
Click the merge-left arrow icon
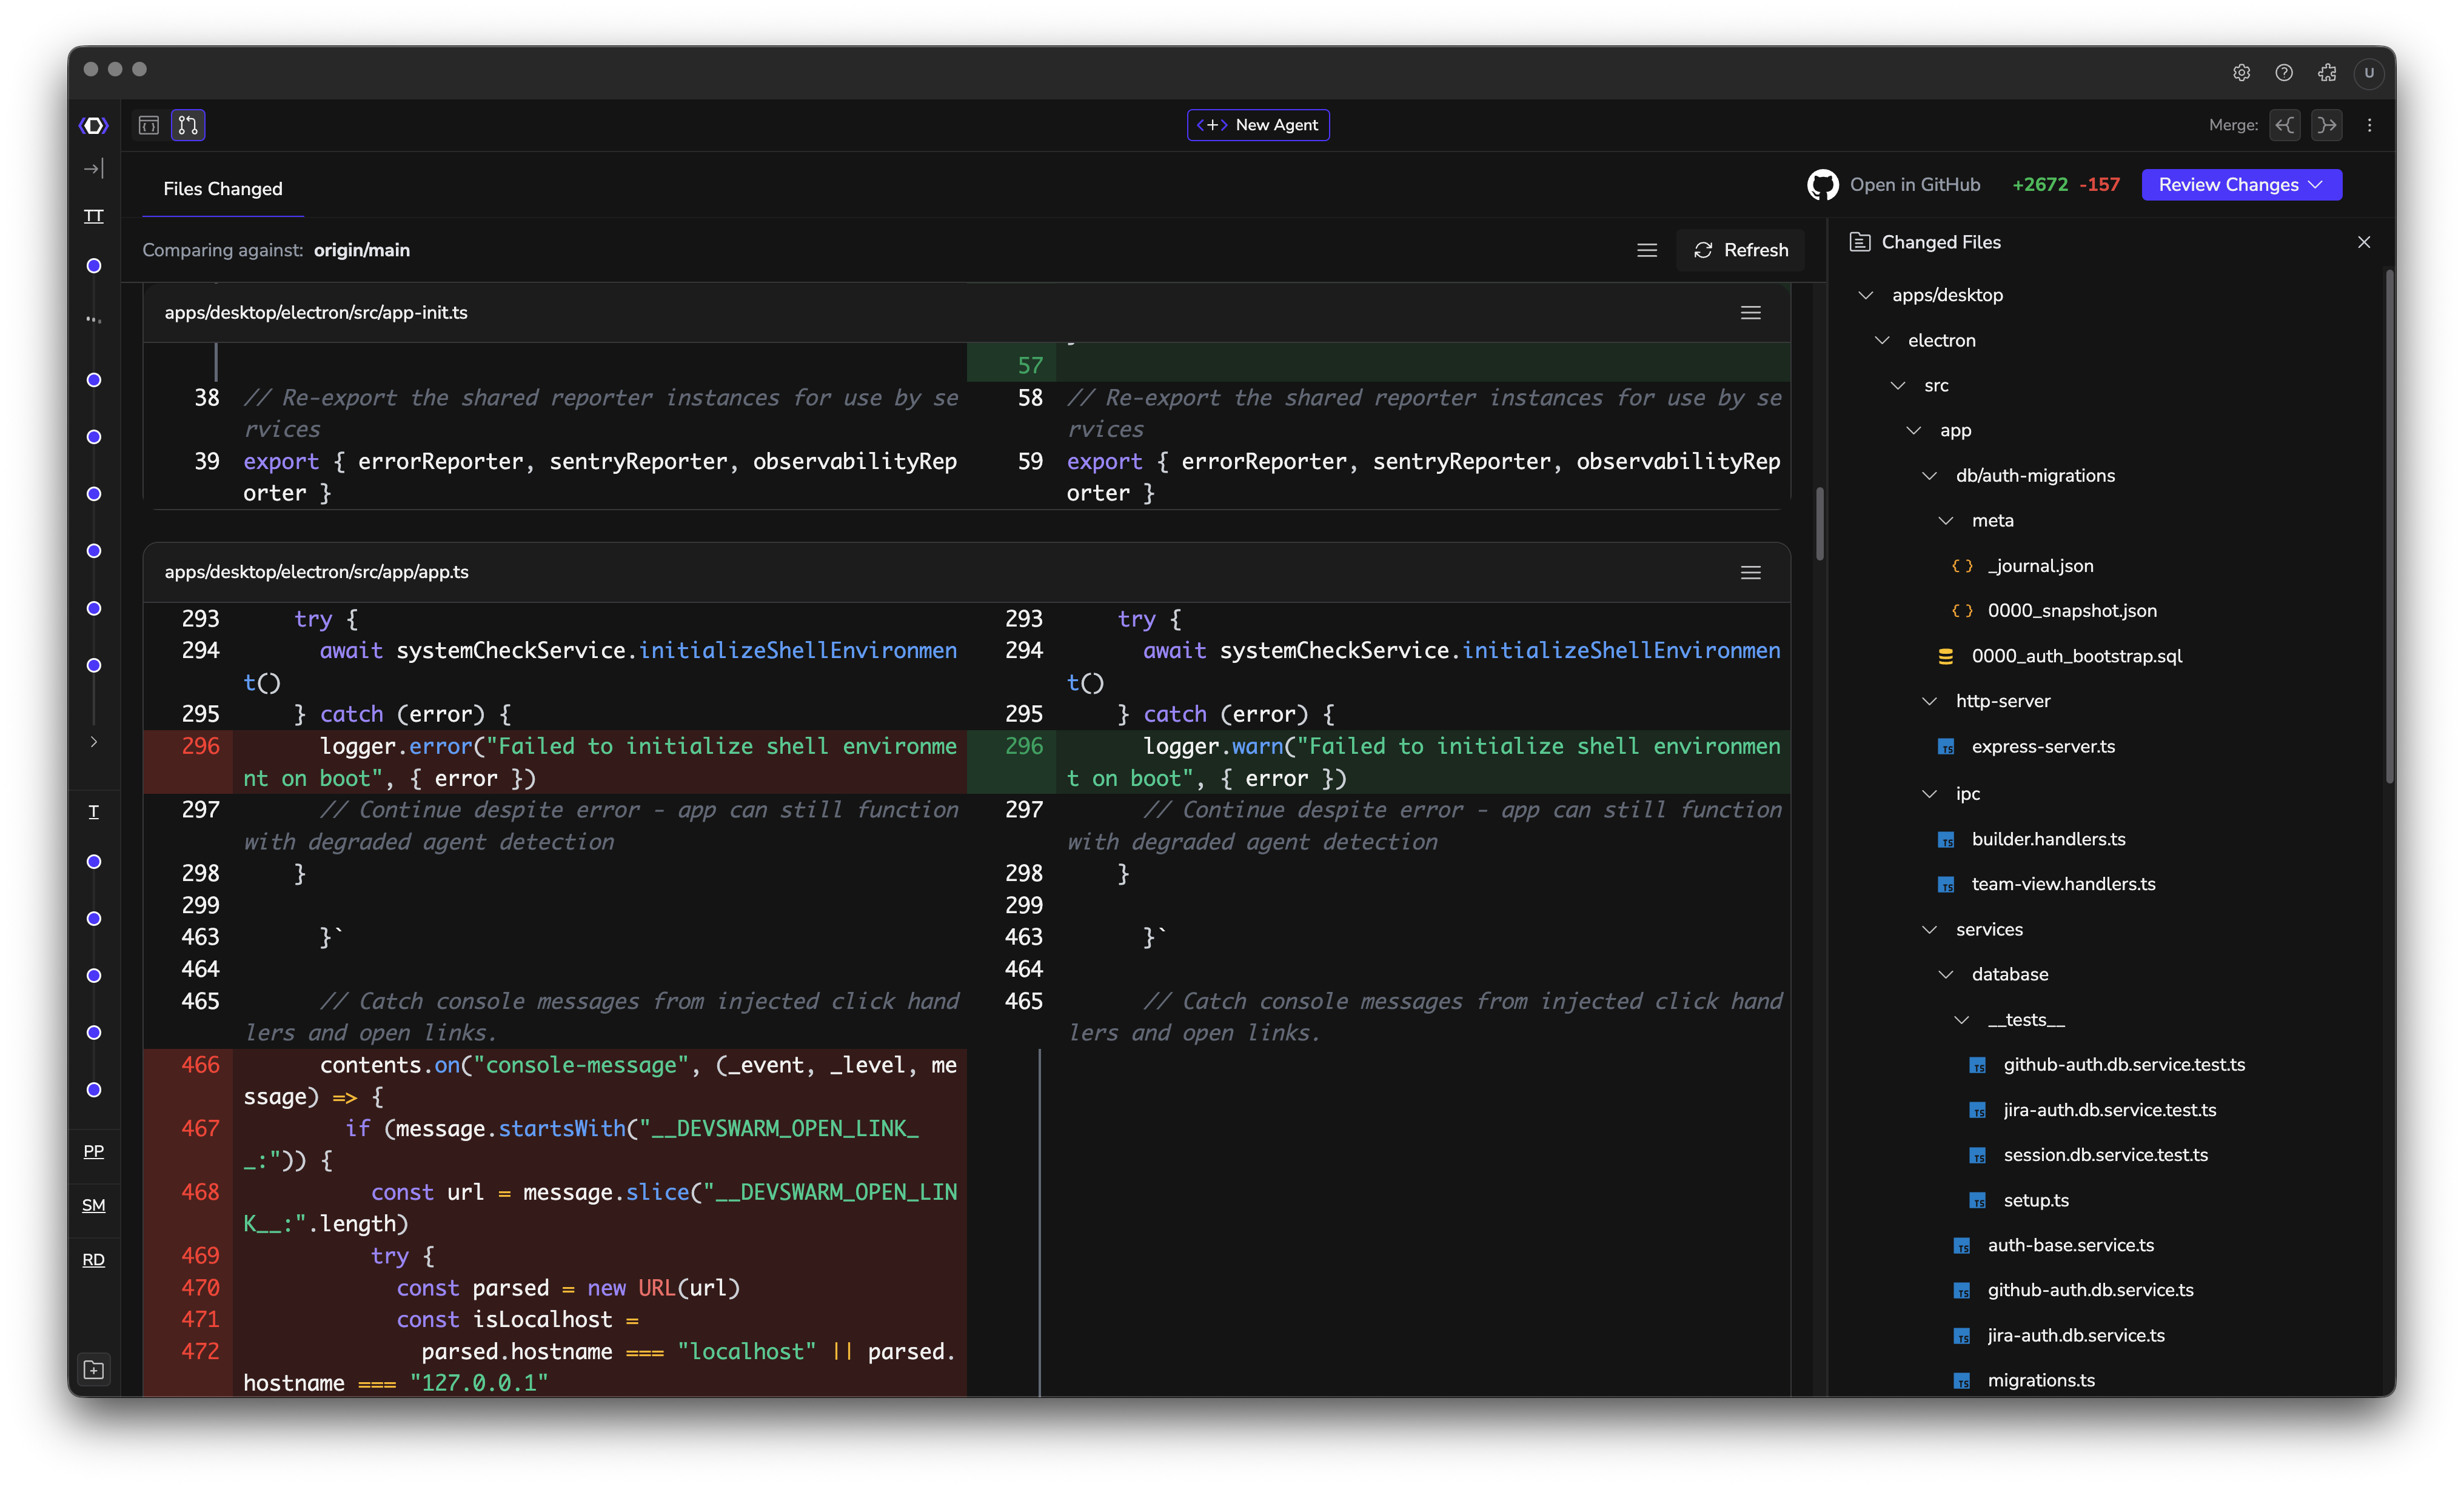pos(2285,125)
